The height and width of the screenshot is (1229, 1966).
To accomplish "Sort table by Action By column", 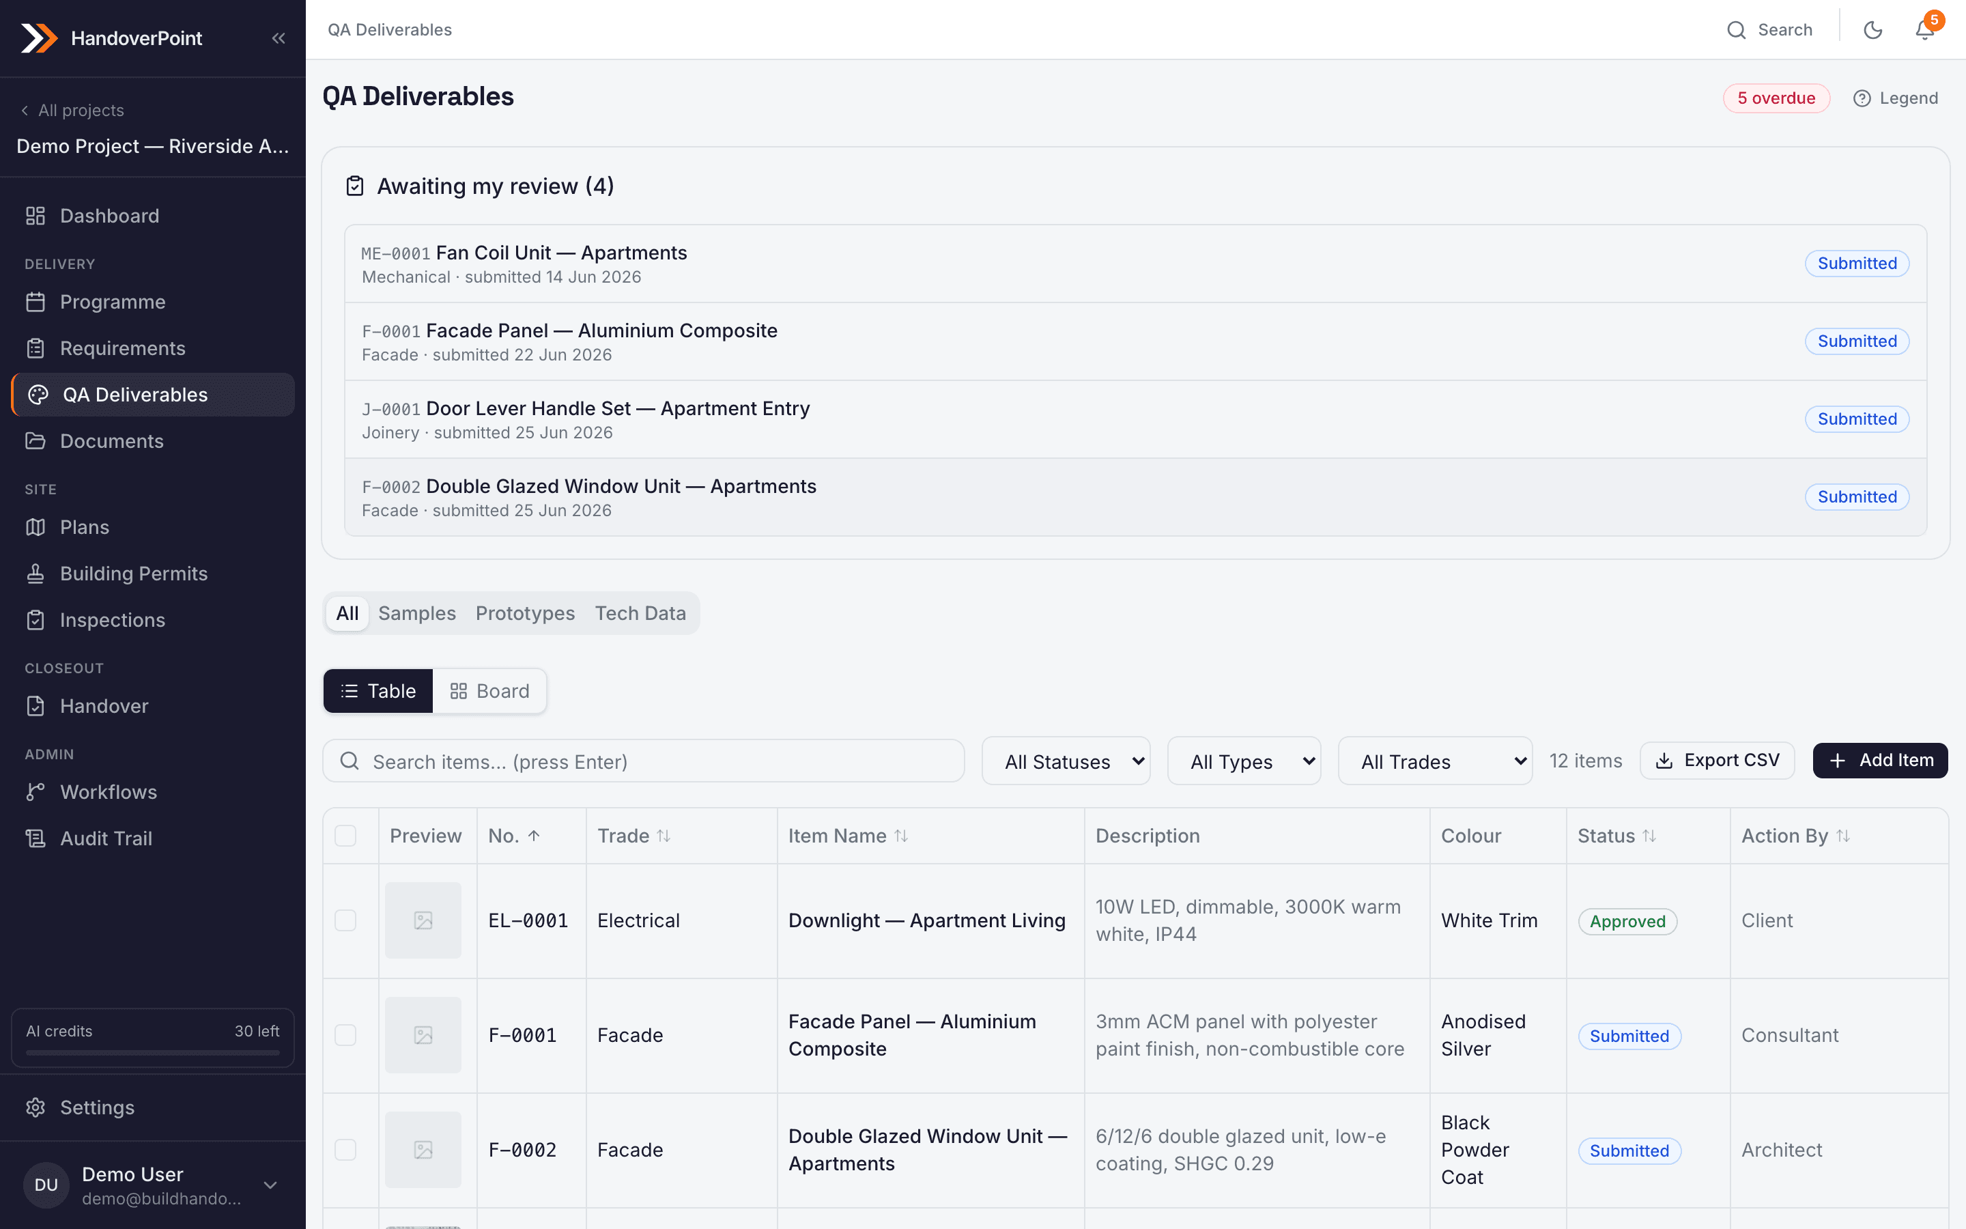I will [1842, 836].
